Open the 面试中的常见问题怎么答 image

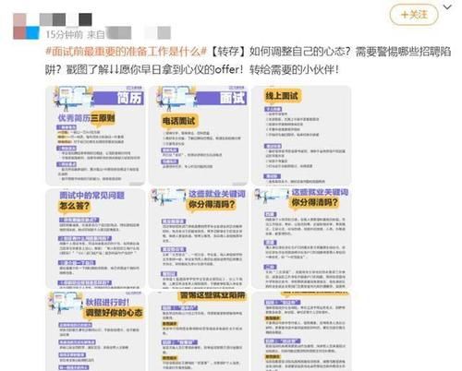pos(95,238)
